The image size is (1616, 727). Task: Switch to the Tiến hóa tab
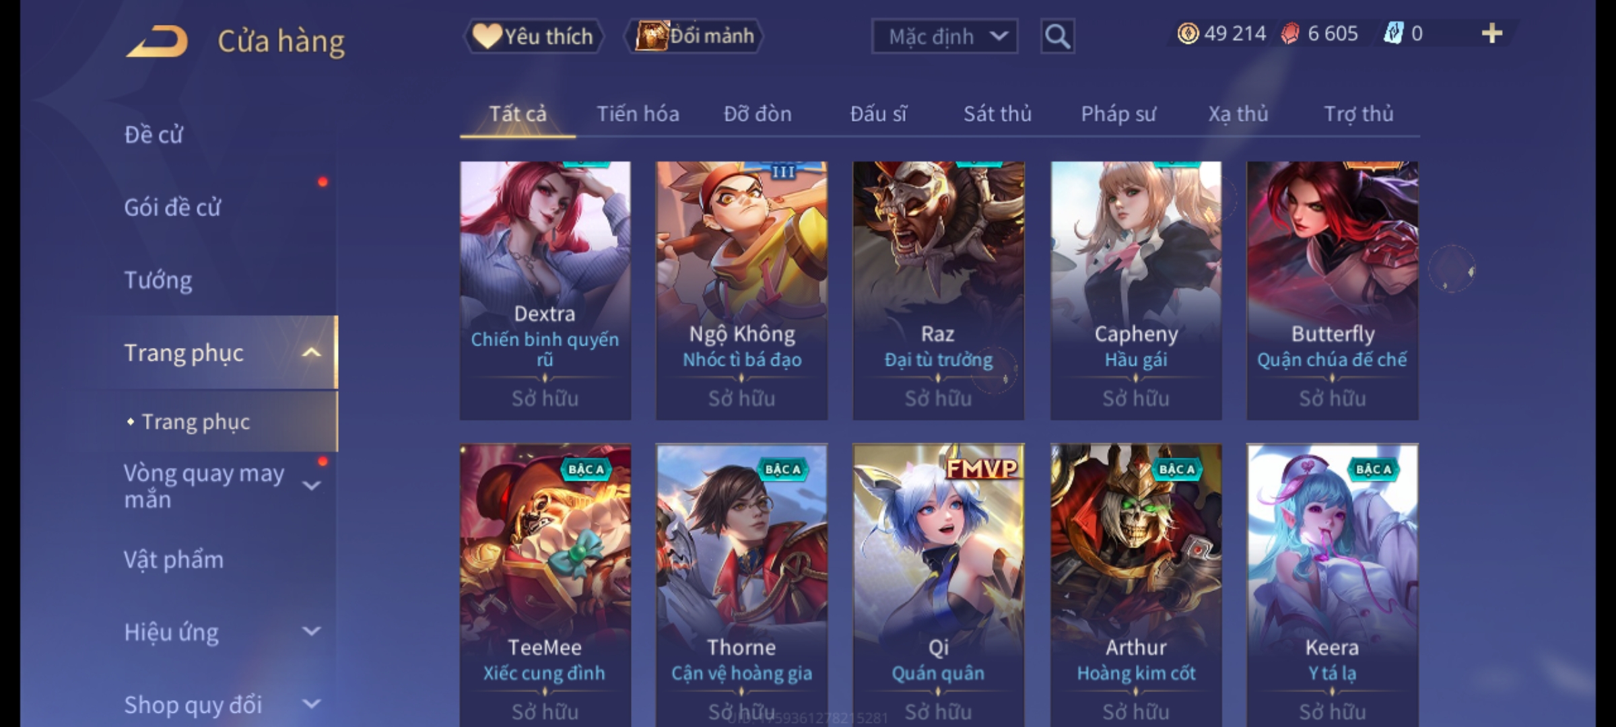[638, 114]
